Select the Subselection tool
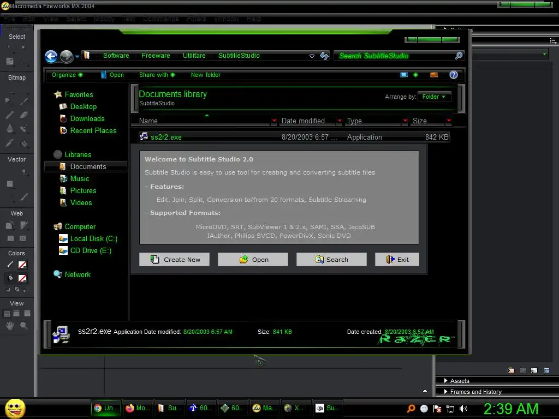 point(23,47)
